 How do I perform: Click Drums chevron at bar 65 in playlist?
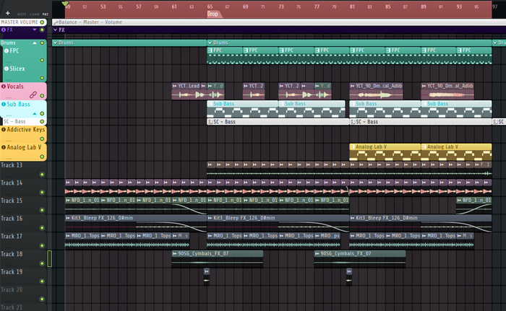[210, 43]
